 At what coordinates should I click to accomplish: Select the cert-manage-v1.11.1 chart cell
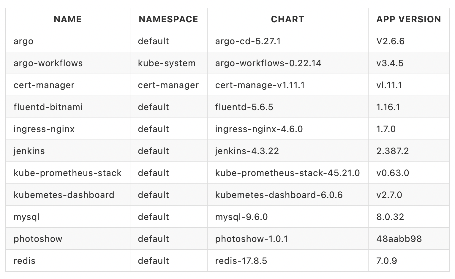pyautogui.click(x=260, y=85)
